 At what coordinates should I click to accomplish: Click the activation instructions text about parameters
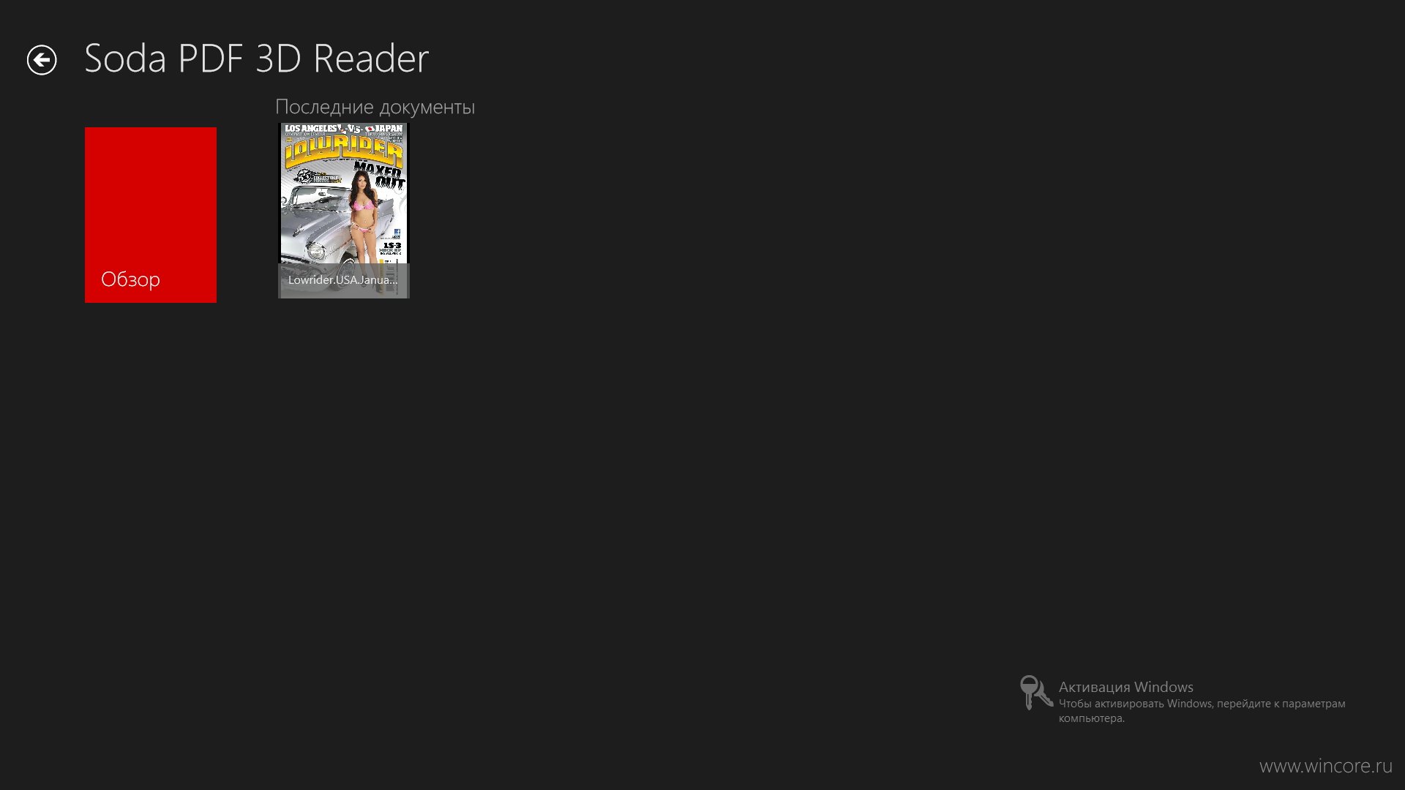(1202, 704)
